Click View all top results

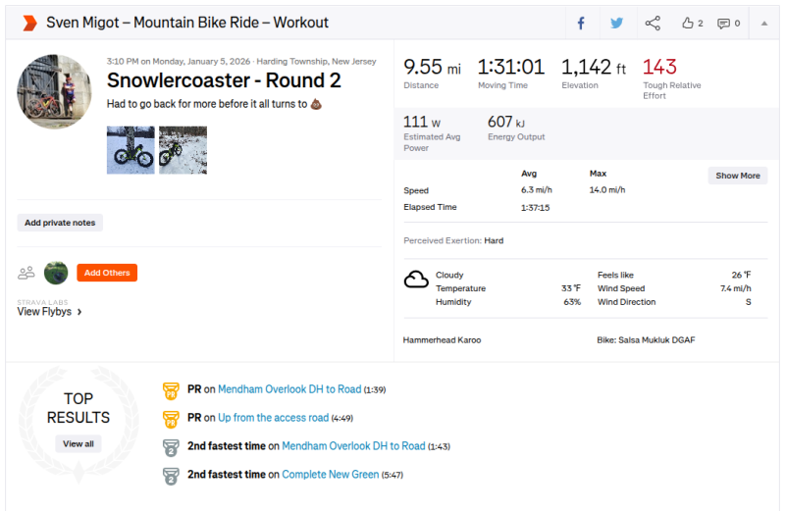click(78, 443)
